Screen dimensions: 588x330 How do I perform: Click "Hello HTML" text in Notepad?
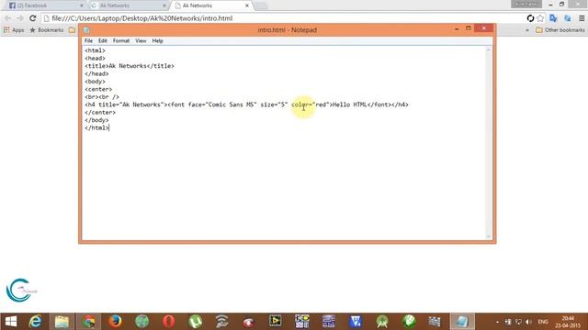349,104
